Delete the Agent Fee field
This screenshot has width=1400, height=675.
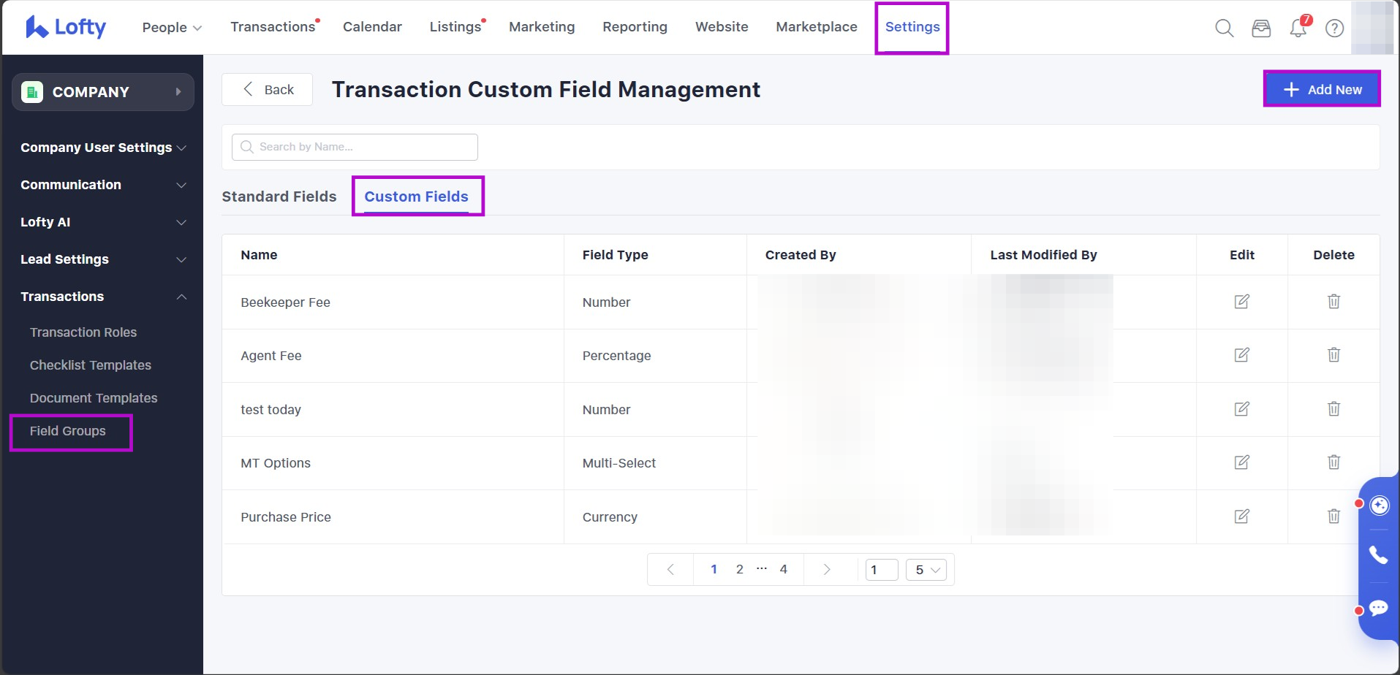point(1333,355)
